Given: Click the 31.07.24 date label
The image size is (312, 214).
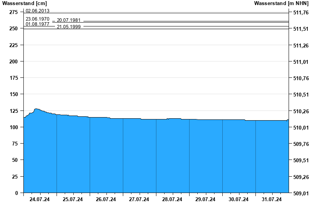Looking at the screenshot, I should click(272, 200).
